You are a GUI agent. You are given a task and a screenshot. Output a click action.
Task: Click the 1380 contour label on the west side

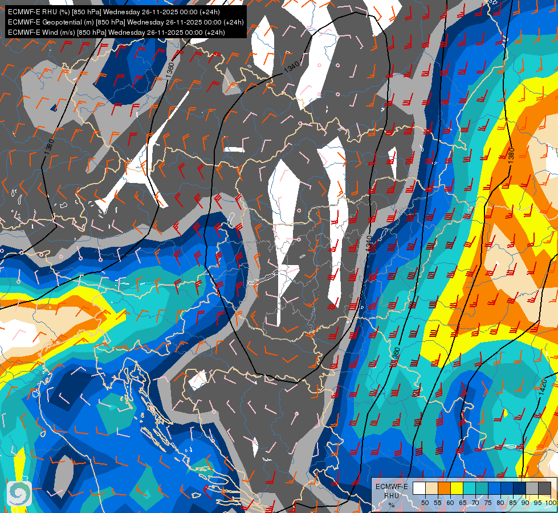tap(50, 146)
